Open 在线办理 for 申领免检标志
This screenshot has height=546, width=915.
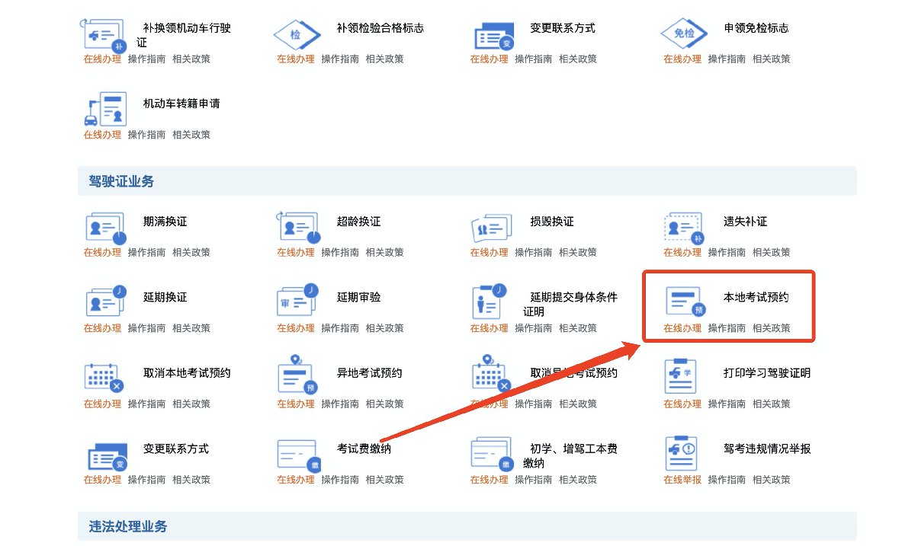(682, 59)
